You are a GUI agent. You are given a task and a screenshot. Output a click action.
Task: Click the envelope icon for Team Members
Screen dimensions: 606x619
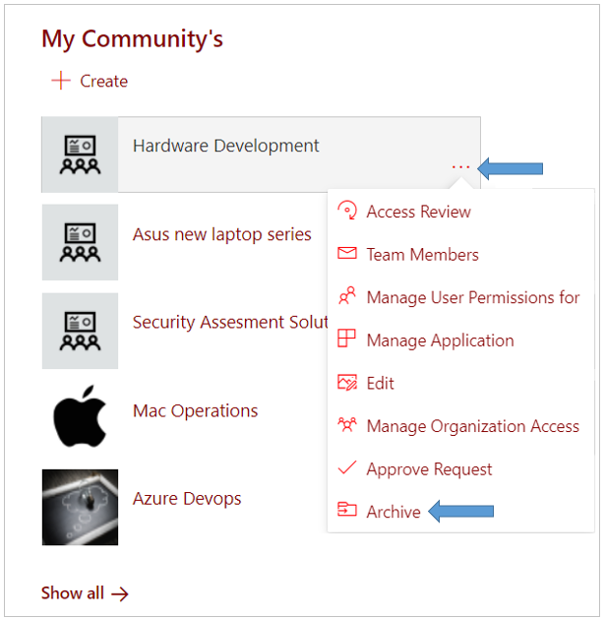tap(347, 253)
